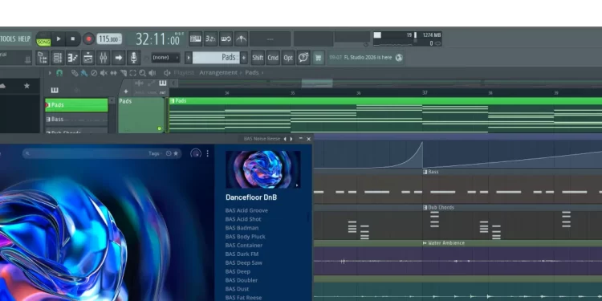Image resolution: width=602 pixels, height=301 pixels.
Task: Click the playlist horizontal scrollbar thumb
Action: click(317, 83)
